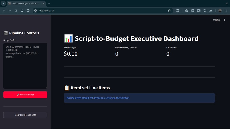Open the Streamlit app options menu
This screenshot has height=129, width=230.
click(x=225, y=20)
